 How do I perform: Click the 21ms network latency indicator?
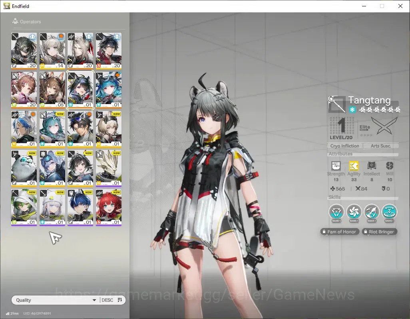(12, 313)
